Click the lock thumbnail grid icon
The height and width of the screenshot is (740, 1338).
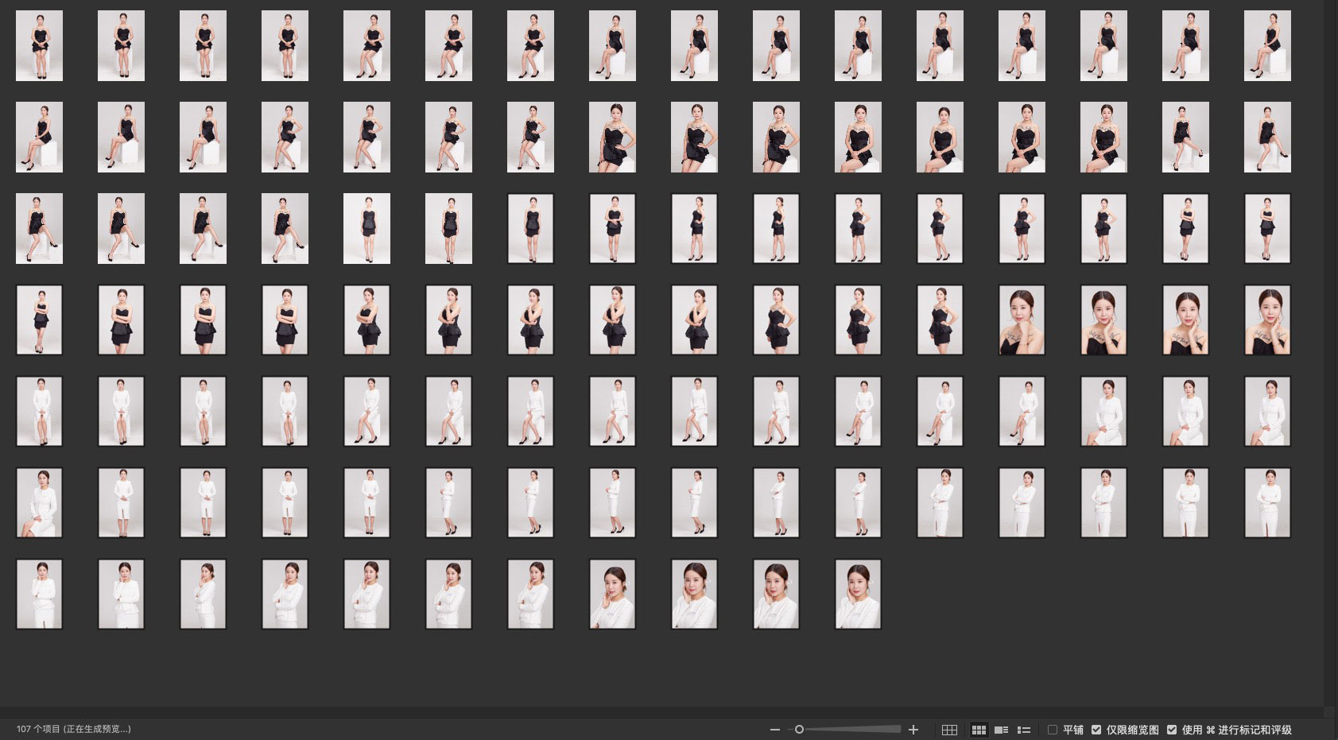949,730
